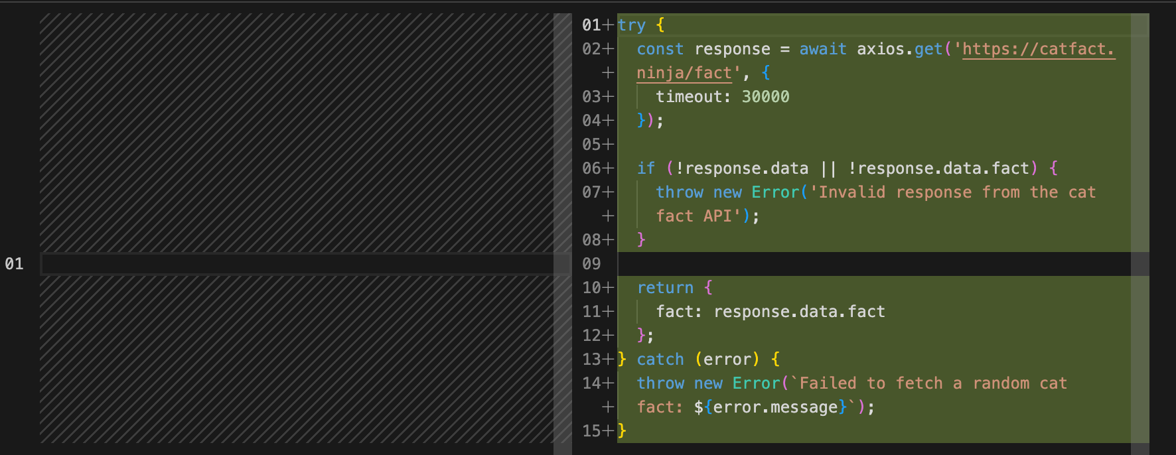Click 'Failed to fetch a random cat' text

point(933,383)
